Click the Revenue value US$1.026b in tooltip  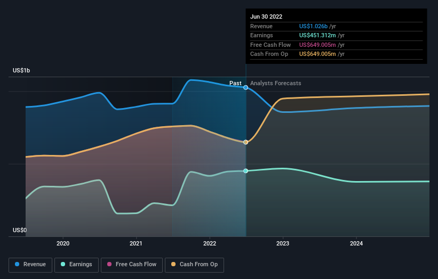pos(313,26)
